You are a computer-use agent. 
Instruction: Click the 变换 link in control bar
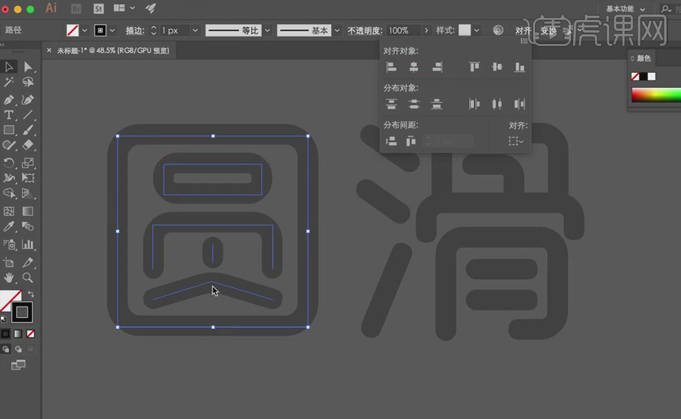549,30
